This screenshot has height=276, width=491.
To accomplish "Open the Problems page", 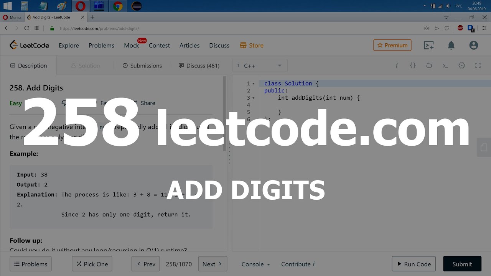I will 101,45.
